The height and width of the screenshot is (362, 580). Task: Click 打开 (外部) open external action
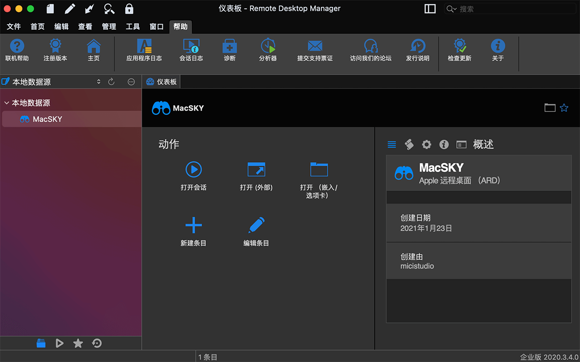point(256,176)
